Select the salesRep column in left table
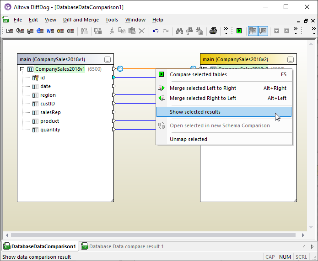Viewport: 318px width, 261px height. [50, 112]
